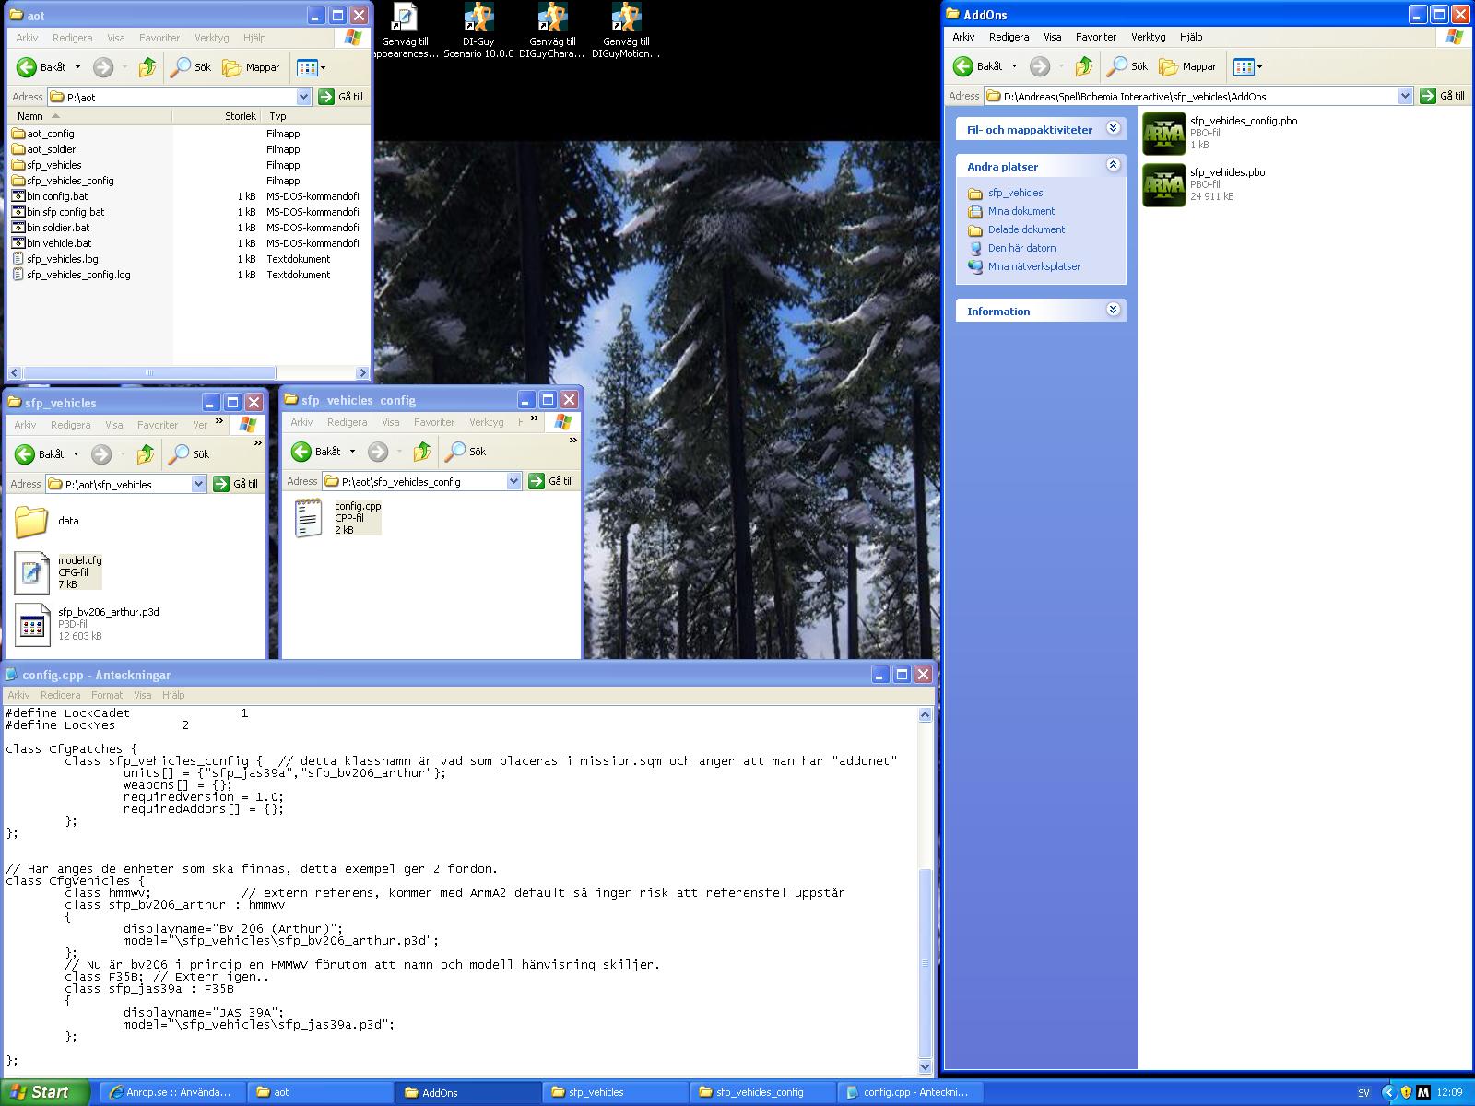Expand the Information panel

click(1113, 311)
